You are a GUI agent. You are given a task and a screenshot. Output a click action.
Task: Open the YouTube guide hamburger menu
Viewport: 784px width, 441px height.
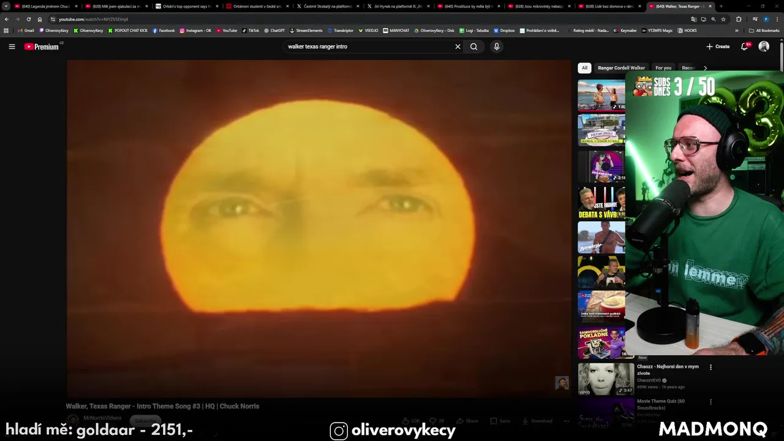(x=12, y=47)
